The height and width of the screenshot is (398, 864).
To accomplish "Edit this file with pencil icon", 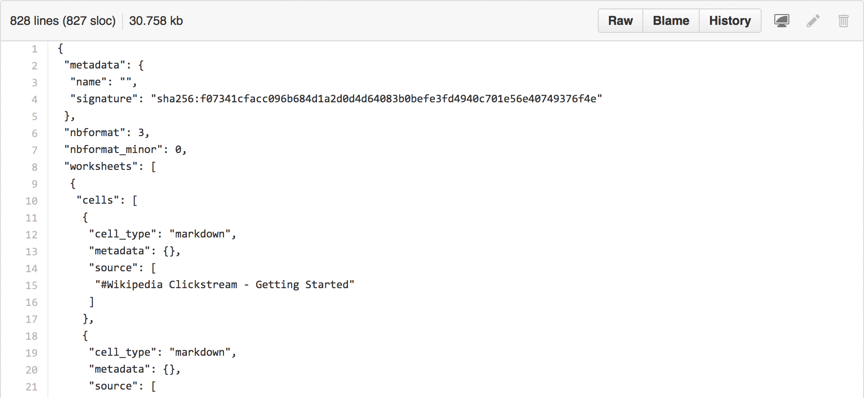I will tap(813, 21).
